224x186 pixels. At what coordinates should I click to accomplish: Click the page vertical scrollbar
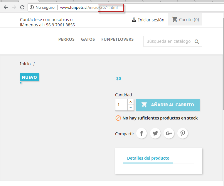coord(223,64)
